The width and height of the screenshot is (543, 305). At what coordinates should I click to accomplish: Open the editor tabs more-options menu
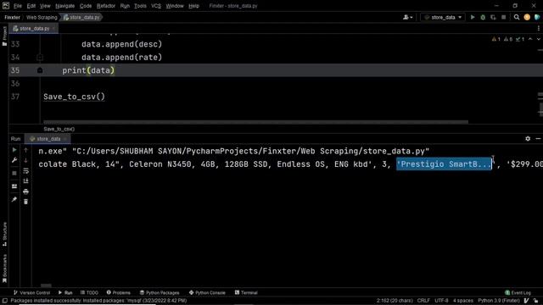[x=539, y=28]
